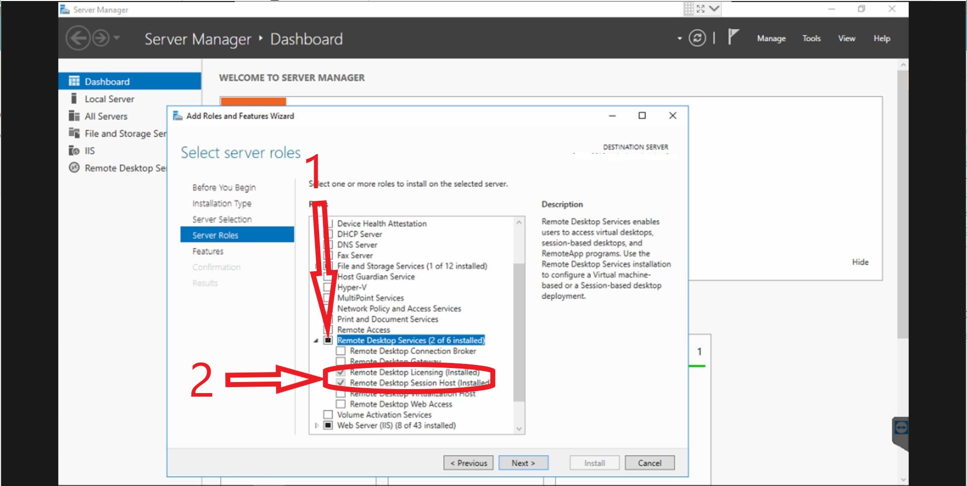Click the roles list scroll down arrow

click(x=519, y=429)
